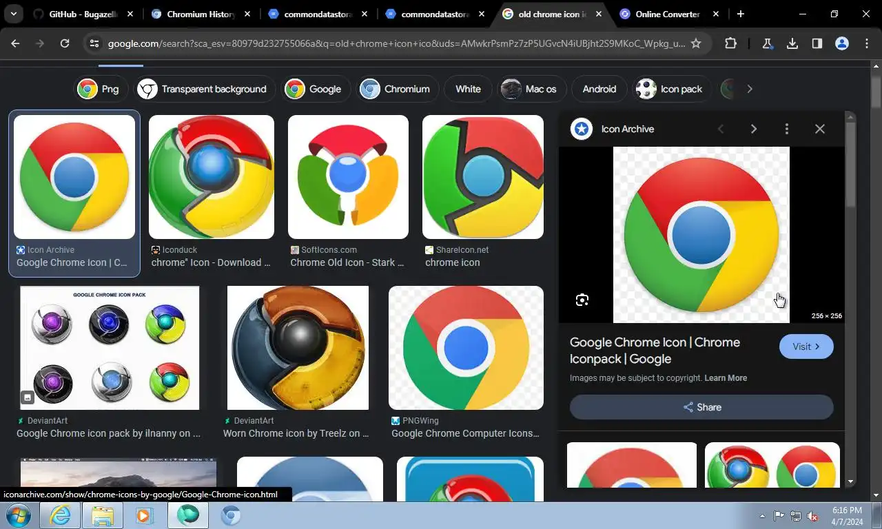The image size is (882, 529).
Task: Open Windows Media Player in taskbar
Action: (144, 515)
